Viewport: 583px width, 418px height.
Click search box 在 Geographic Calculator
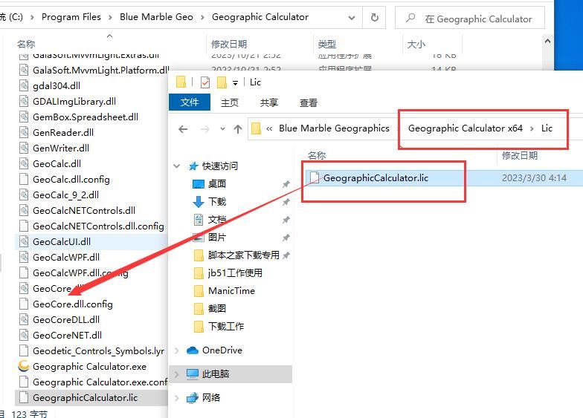[x=470, y=18]
